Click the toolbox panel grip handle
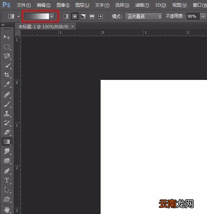Viewport: 207px width, 214px height. 7,29
